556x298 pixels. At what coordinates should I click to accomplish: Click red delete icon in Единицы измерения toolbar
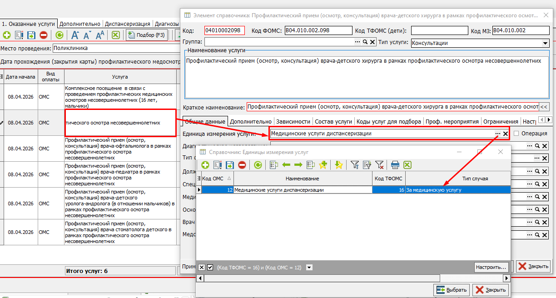(x=242, y=165)
